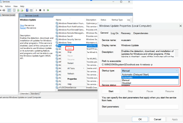Click the Start Service play toolbar icon

36,10
